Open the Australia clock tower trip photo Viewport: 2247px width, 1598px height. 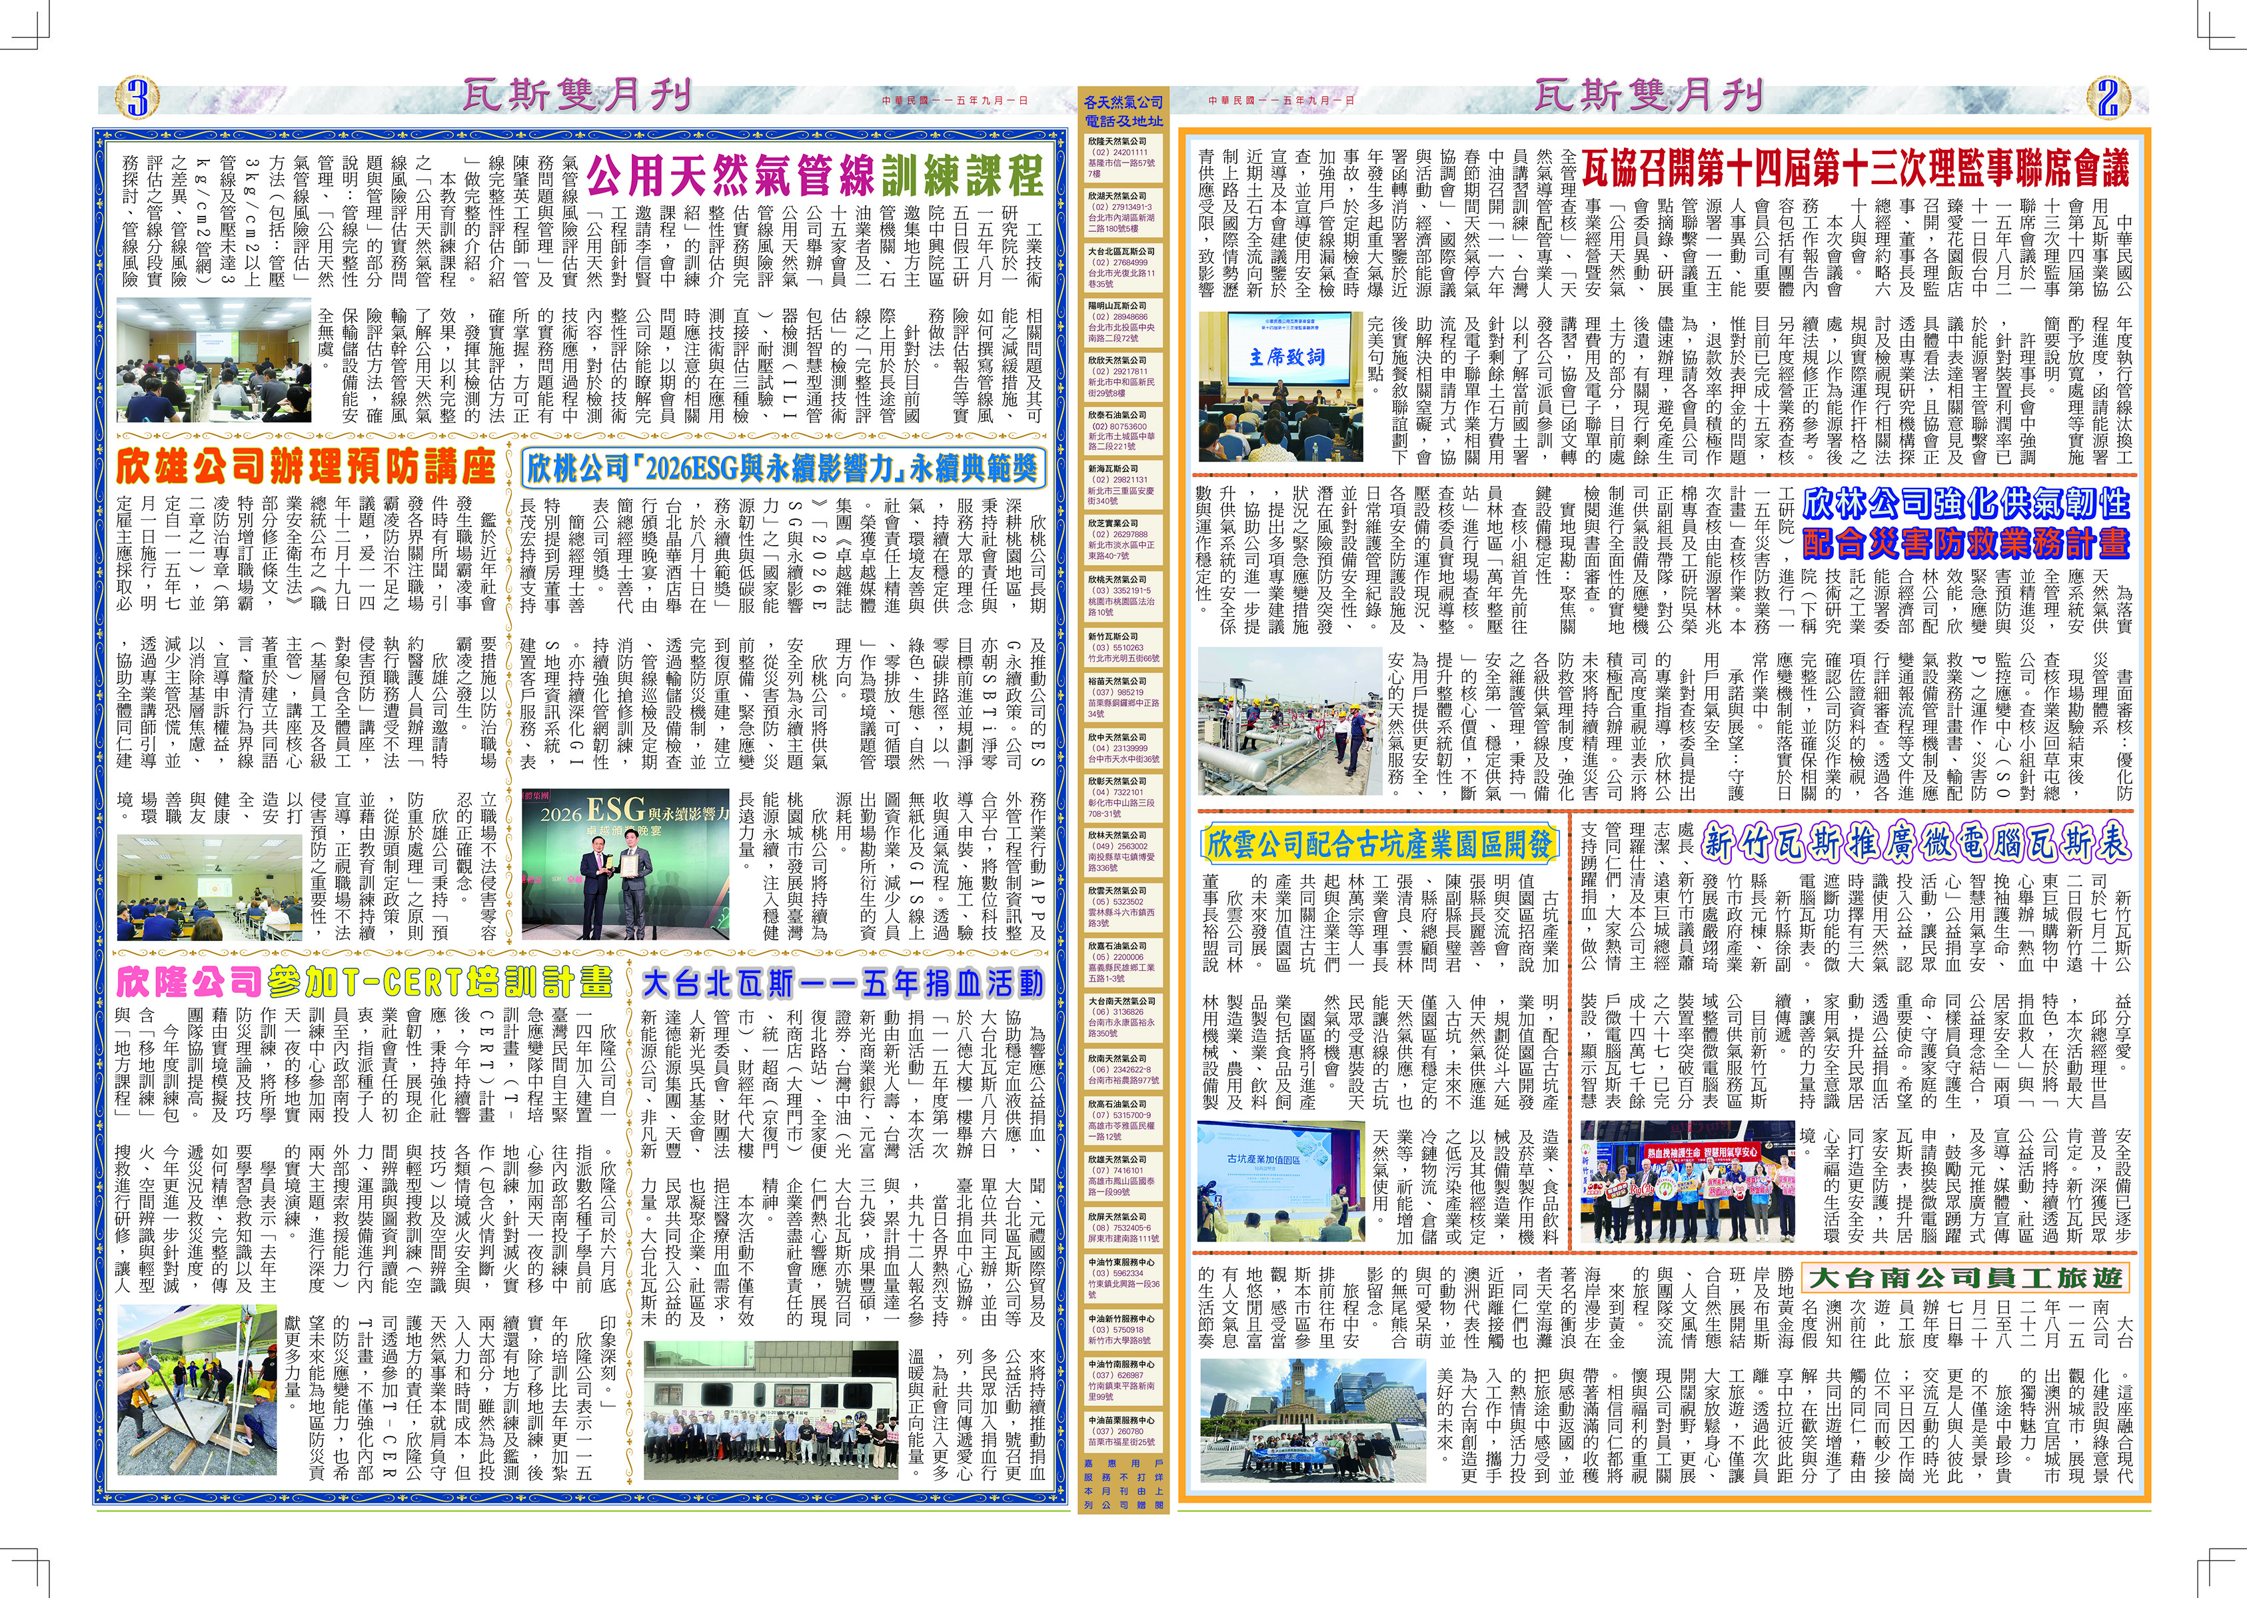[1312, 1420]
